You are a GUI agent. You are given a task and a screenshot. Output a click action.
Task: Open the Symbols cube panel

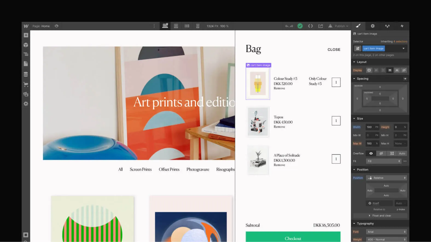point(26,45)
